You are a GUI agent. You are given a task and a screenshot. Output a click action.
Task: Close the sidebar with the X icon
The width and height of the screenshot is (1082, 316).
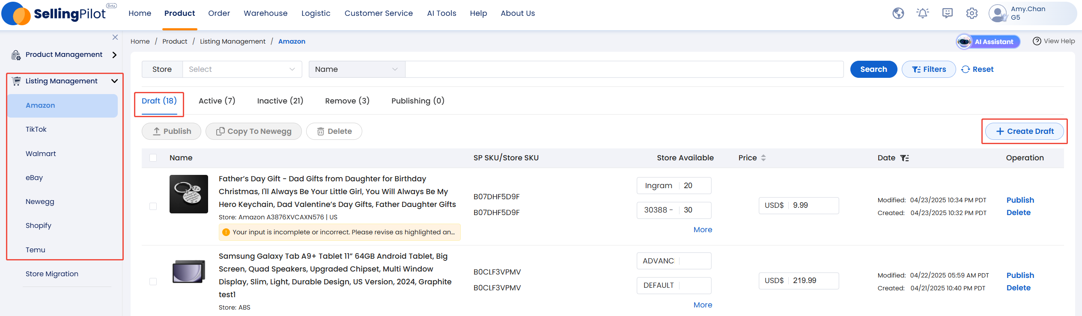pyautogui.click(x=115, y=37)
